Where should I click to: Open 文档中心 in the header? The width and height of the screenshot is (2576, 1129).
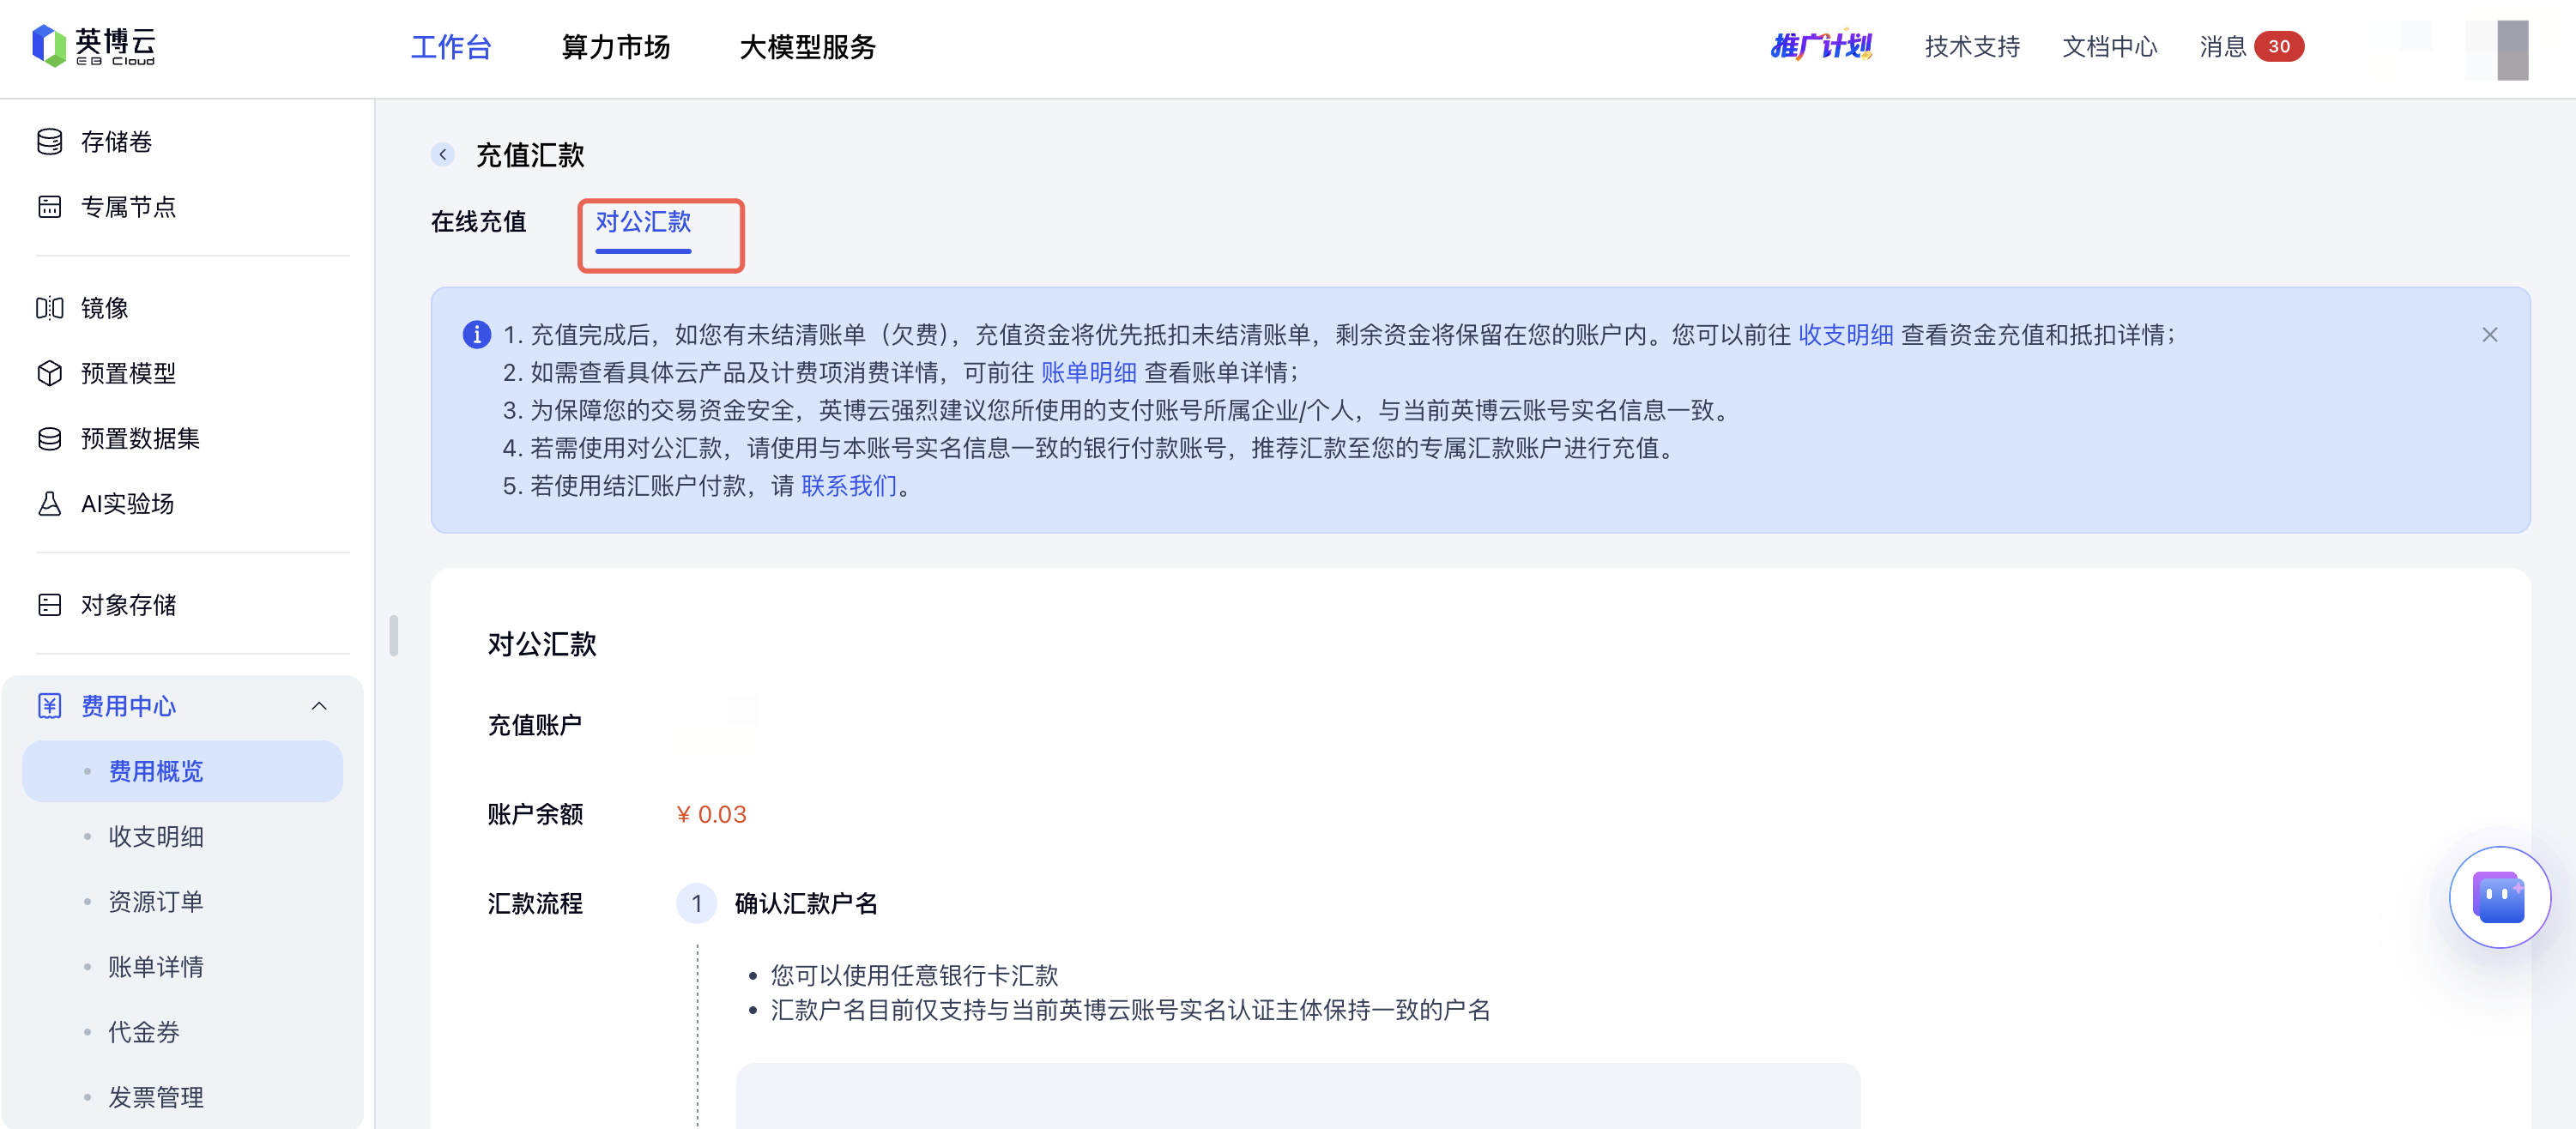[2110, 46]
